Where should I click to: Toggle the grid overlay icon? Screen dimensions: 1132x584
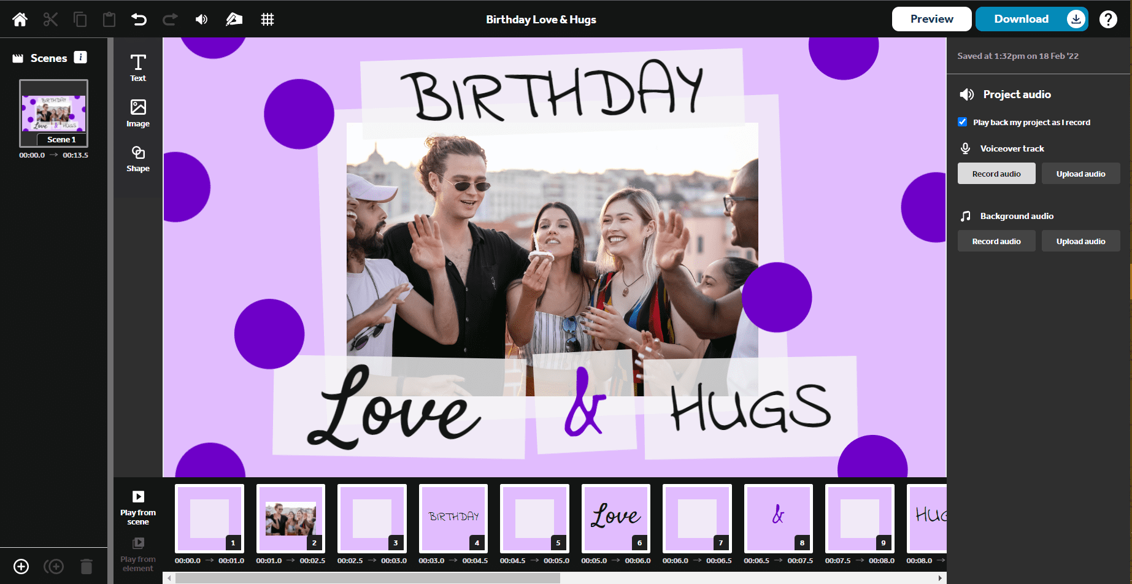268,20
